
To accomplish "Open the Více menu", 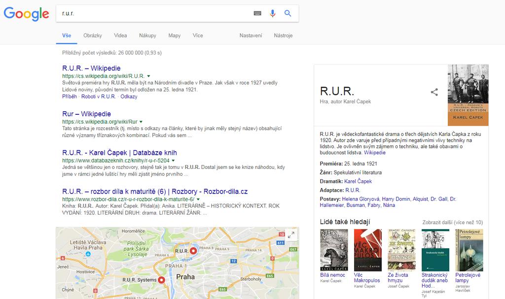I will point(198,35).
